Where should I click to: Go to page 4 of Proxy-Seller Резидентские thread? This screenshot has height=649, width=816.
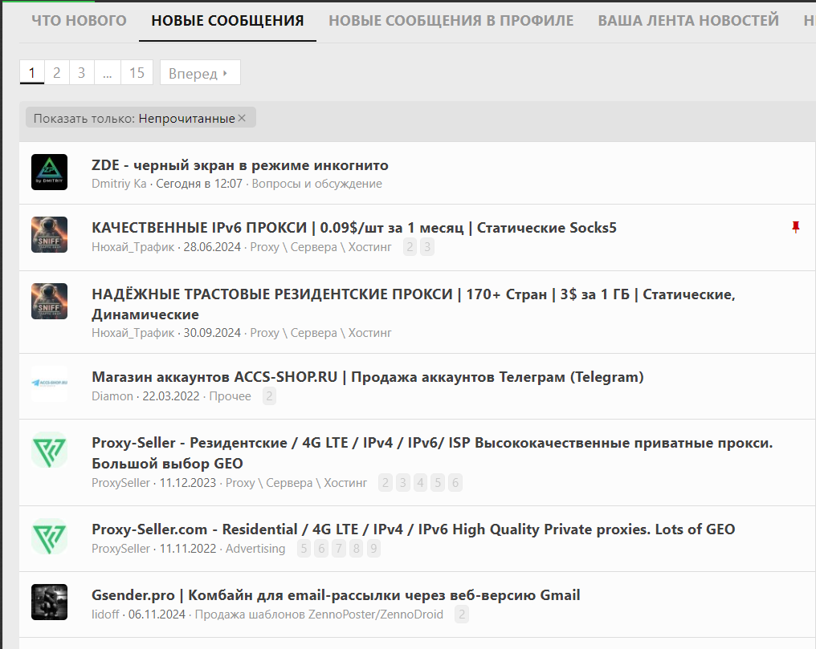[420, 483]
